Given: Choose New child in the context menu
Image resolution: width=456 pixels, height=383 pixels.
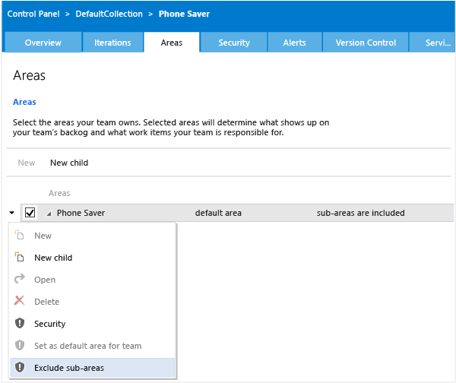Looking at the screenshot, I should pos(93,258).
